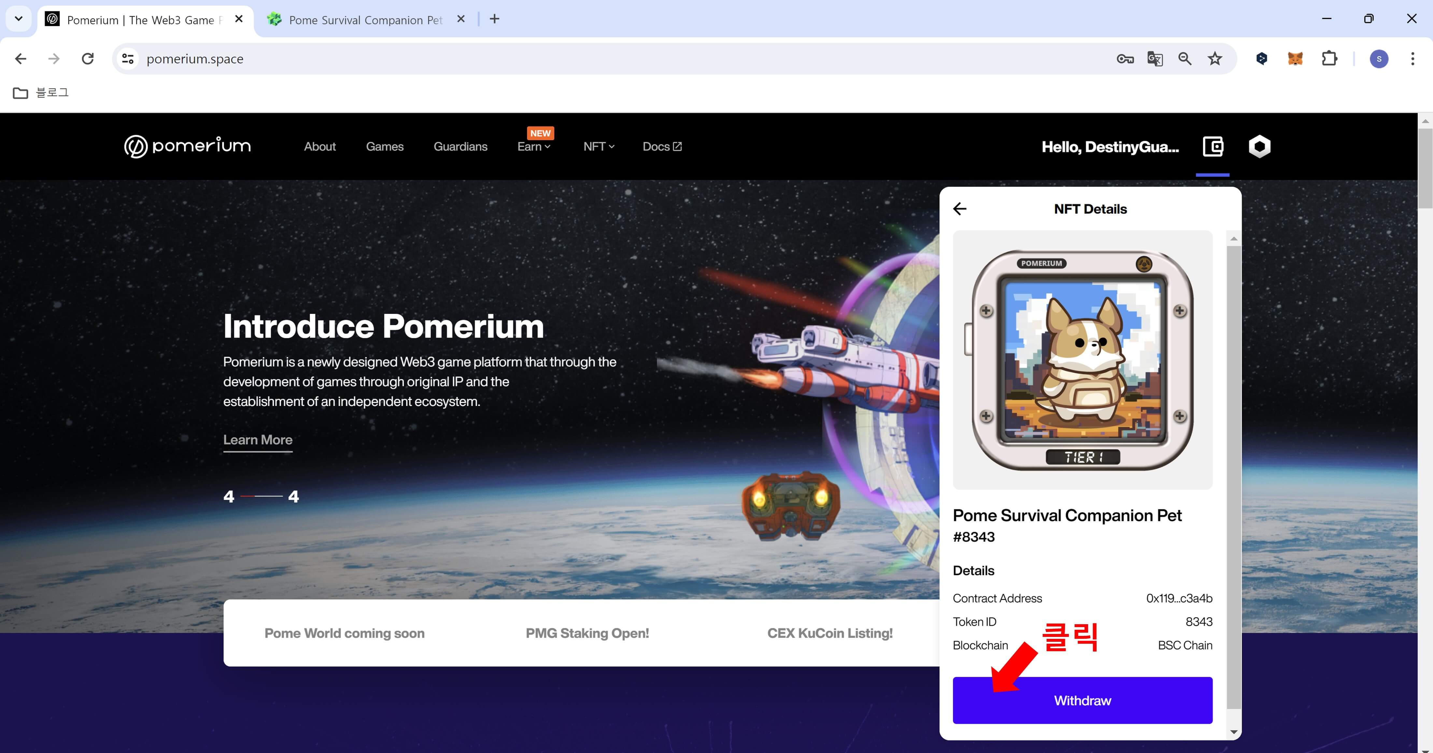Open Chrome extensions puzzle icon
This screenshot has height=753, width=1433.
[1329, 59]
